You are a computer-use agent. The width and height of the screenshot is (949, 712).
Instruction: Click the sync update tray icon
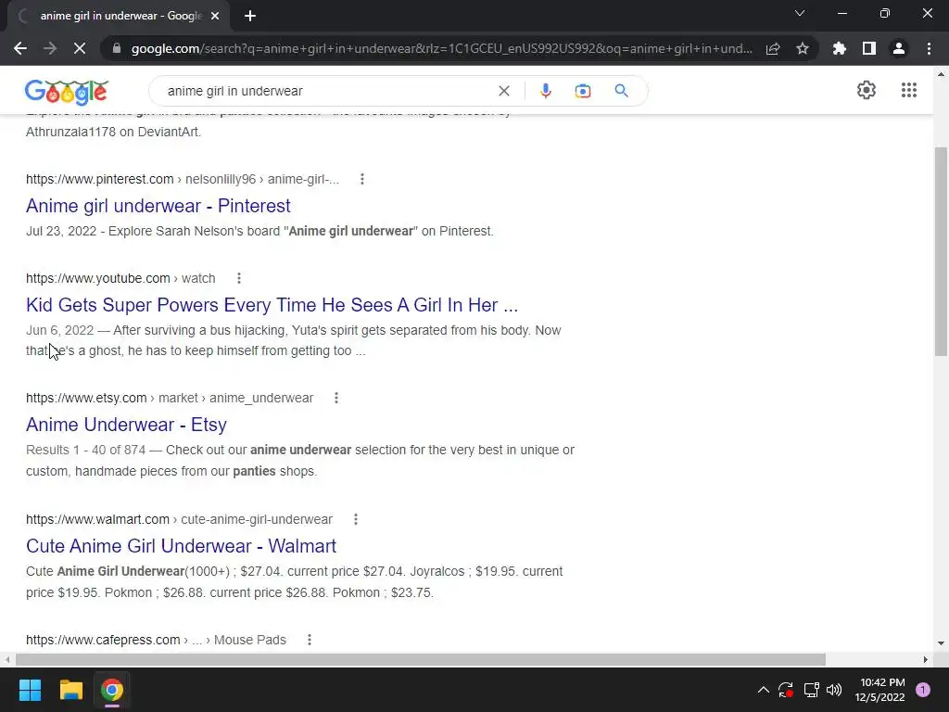pyautogui.click(x=786, y=690)
